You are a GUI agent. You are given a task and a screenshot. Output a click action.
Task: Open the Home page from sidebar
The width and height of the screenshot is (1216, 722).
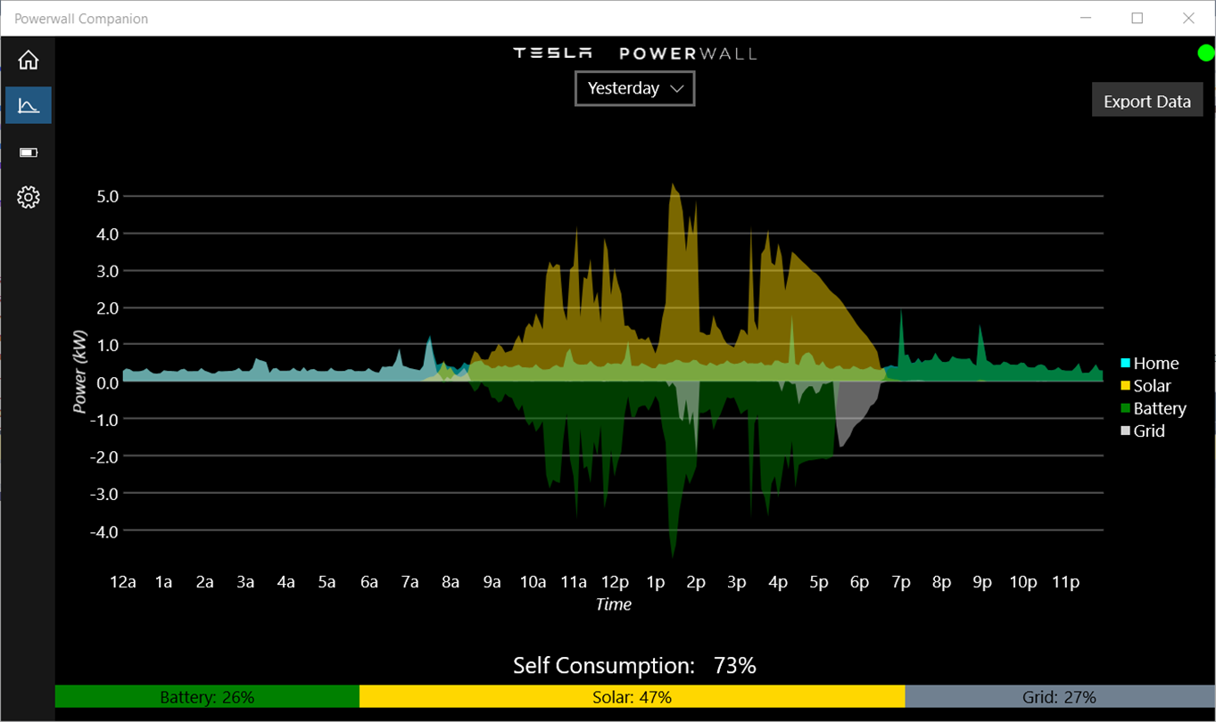[29, 60]
